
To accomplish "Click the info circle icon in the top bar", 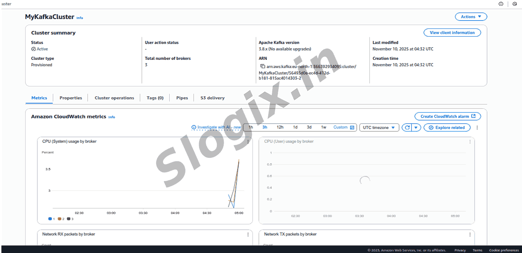I will (501, 4).
